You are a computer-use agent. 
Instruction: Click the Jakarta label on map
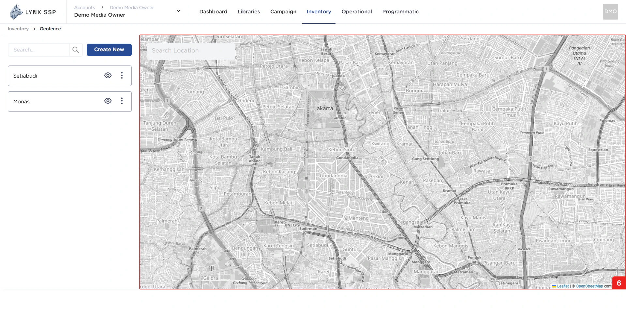[x=324, y=109]
